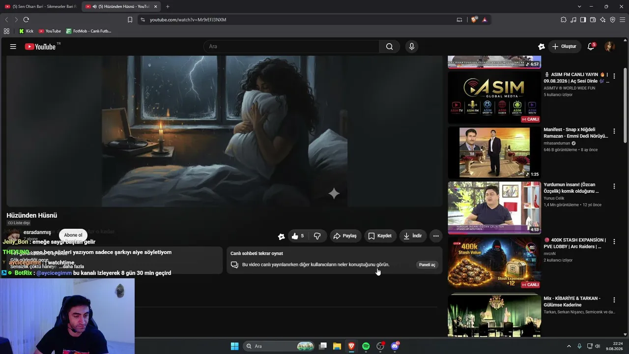Open the Brave VPN shield icon

[612, 20]
